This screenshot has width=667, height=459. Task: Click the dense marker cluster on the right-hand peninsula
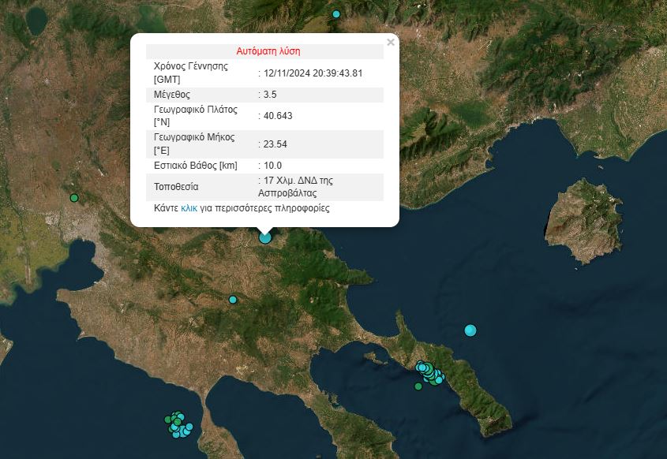pos(429,371)
